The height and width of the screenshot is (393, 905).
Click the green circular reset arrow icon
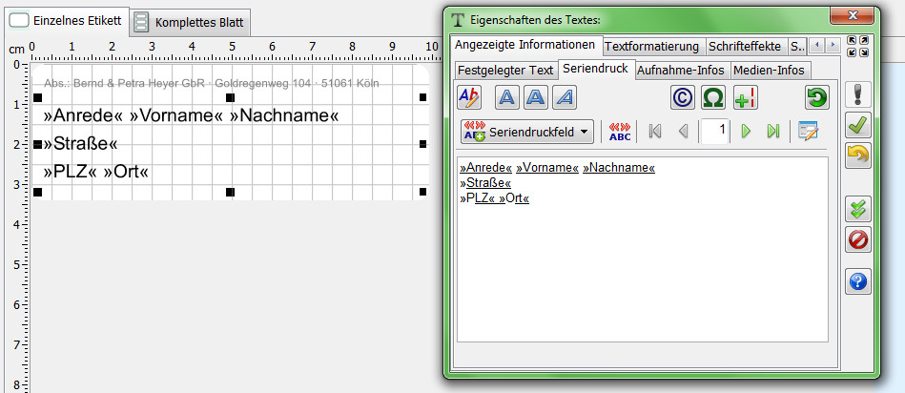(x=816, y=96)
